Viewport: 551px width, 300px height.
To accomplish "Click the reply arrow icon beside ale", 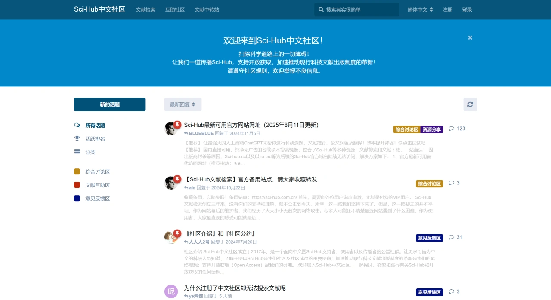I will coord(186,187).
